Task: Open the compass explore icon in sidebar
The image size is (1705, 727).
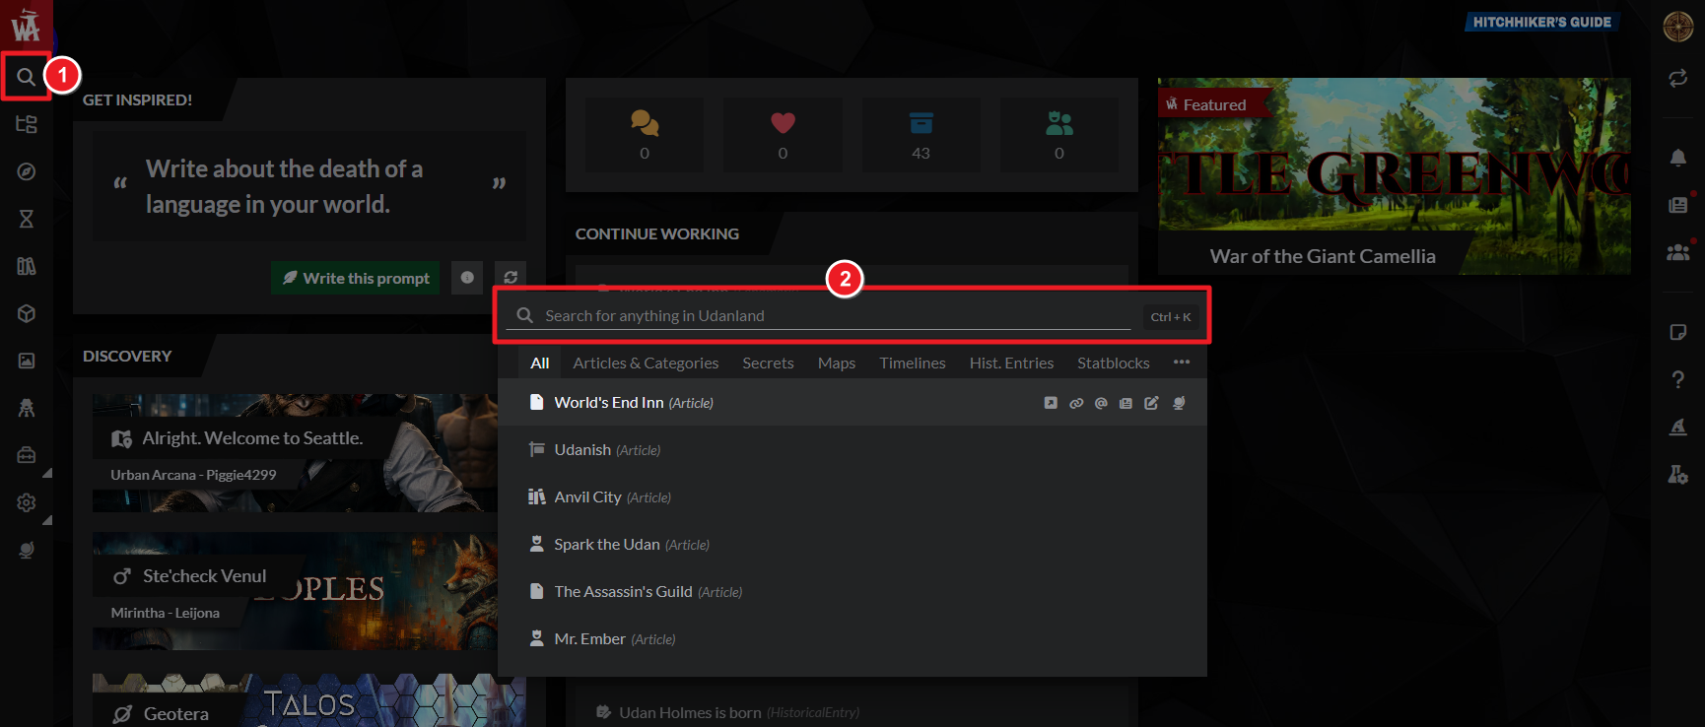Action: coord(27,171)
